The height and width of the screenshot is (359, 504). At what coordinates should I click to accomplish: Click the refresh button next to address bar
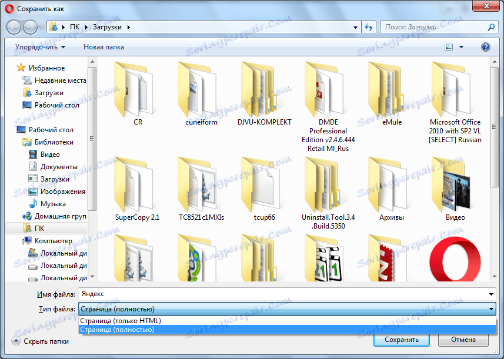pyautogui.click(x=369, y=27)
